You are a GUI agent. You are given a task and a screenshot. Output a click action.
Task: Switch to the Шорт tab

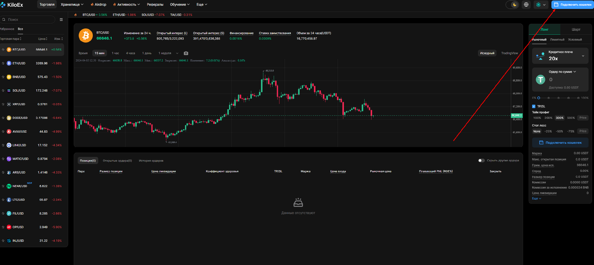tap(576, 30)
